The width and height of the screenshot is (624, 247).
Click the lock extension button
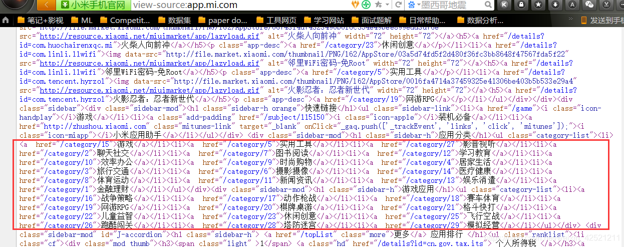(x=521, y=5)
